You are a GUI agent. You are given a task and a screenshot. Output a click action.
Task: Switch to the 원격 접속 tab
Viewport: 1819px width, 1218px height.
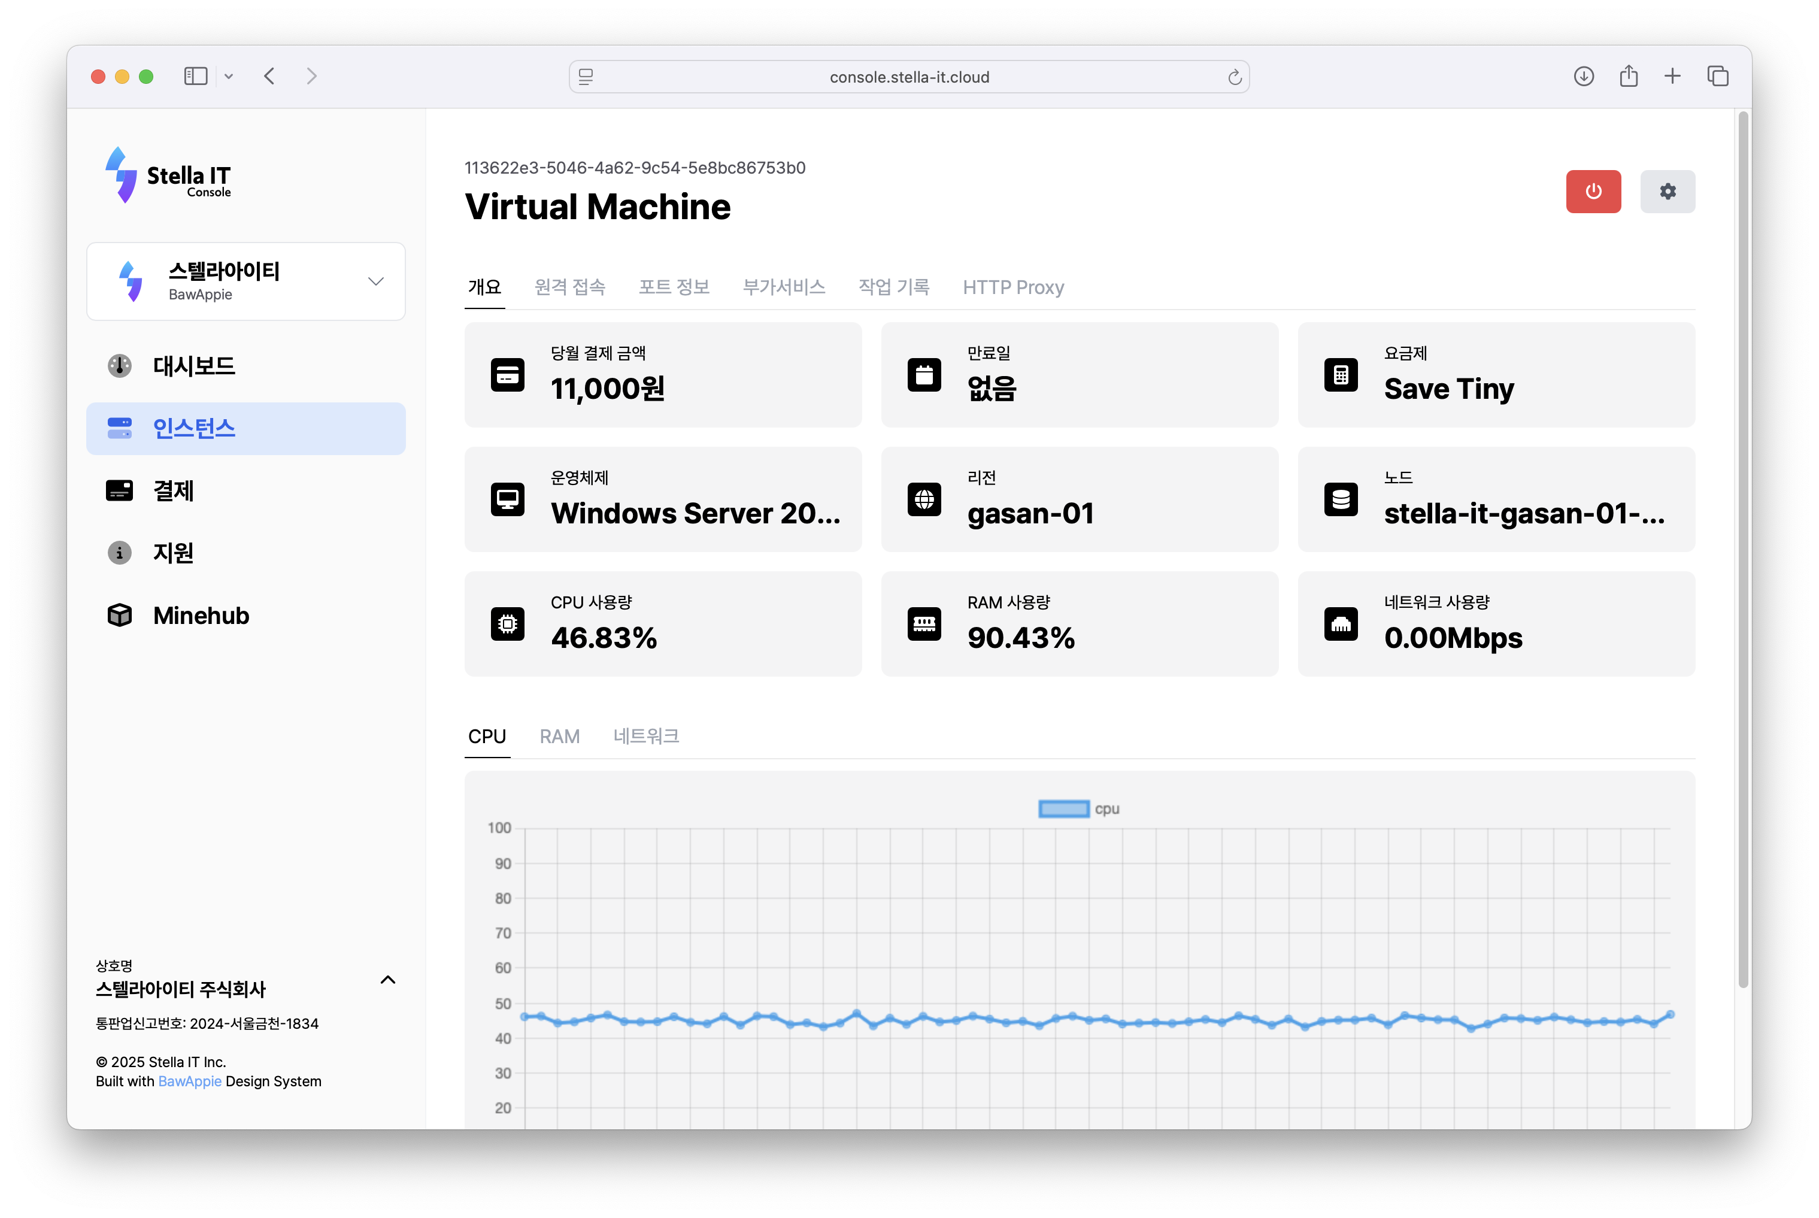coord(569,287)
